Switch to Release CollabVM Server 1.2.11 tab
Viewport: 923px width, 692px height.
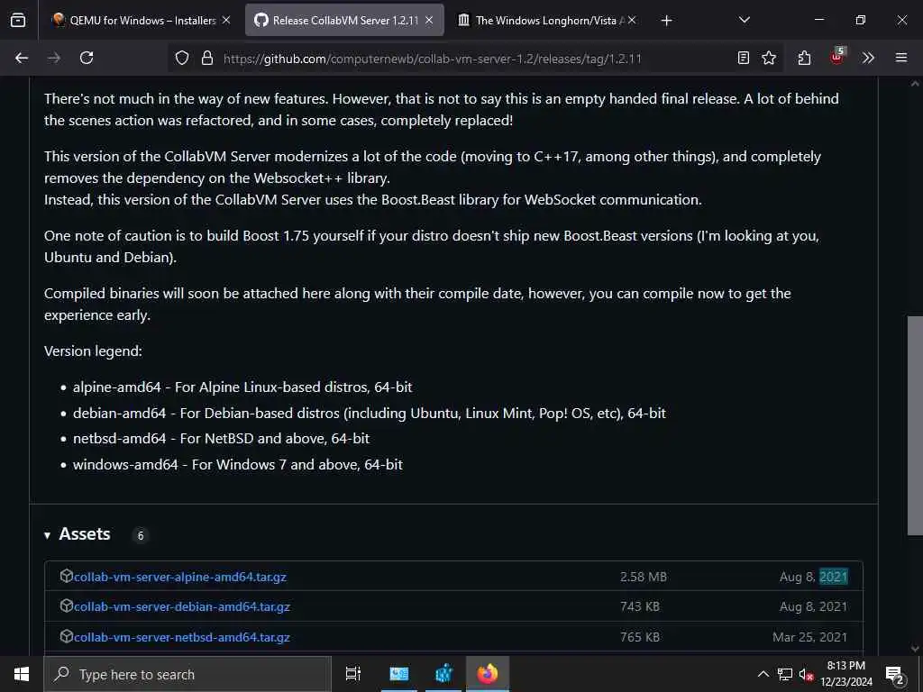(344, 20)
